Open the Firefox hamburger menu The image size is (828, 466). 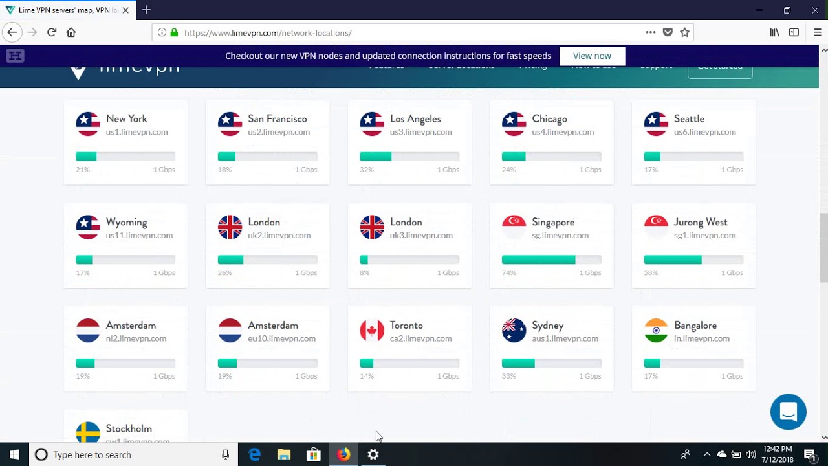tap(817, 32)
